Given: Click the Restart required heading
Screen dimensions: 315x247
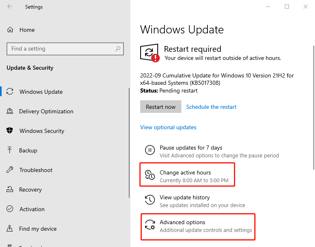Looking at the screenshot, I should (192, 49).
